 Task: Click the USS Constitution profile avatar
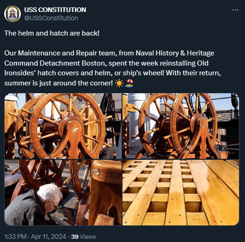pyautogui.click(x=12, y=14)
